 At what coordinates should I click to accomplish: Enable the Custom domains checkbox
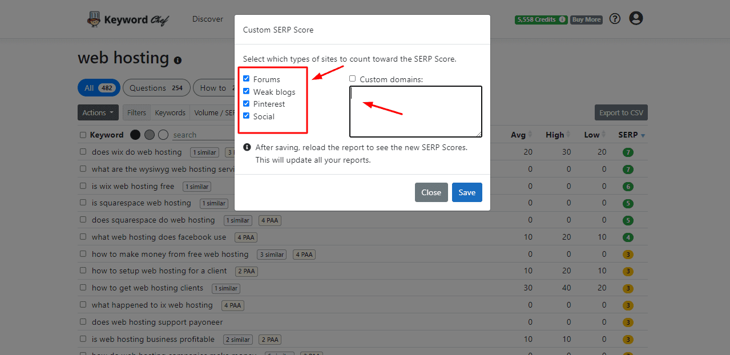click(x=353, y=79)
